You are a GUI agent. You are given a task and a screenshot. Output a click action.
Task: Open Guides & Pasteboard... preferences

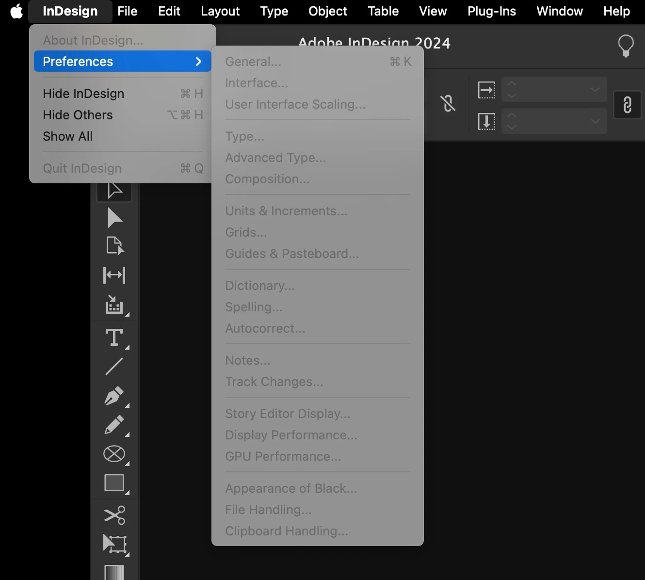tap(318, 254)
